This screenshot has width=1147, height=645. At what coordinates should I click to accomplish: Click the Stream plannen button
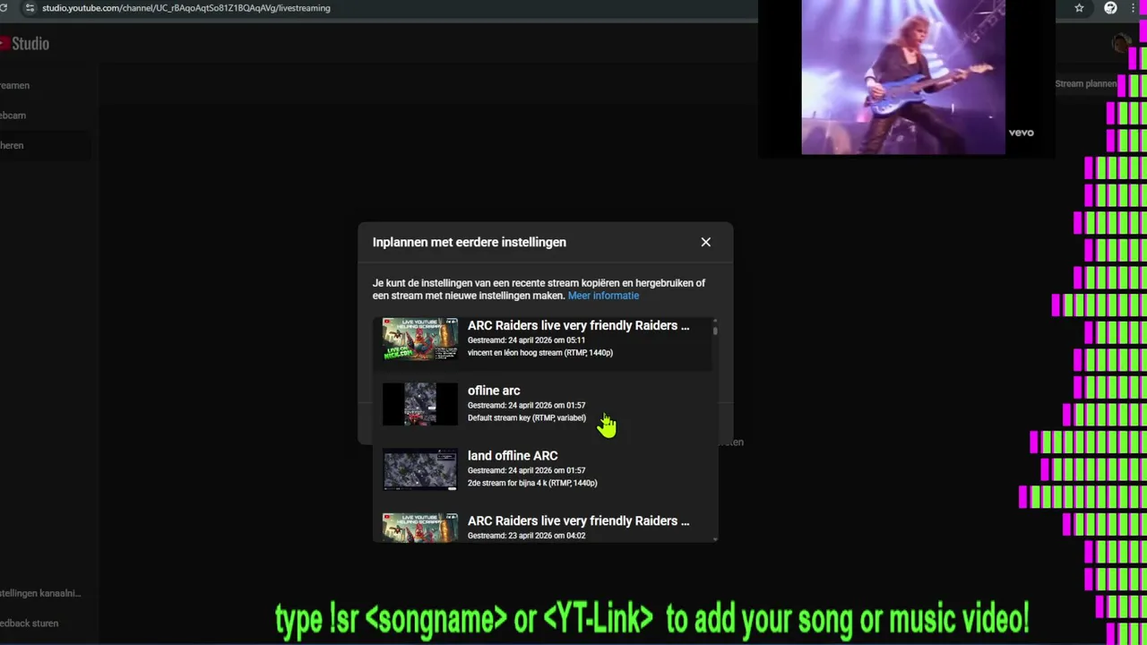pos(1085,83)
